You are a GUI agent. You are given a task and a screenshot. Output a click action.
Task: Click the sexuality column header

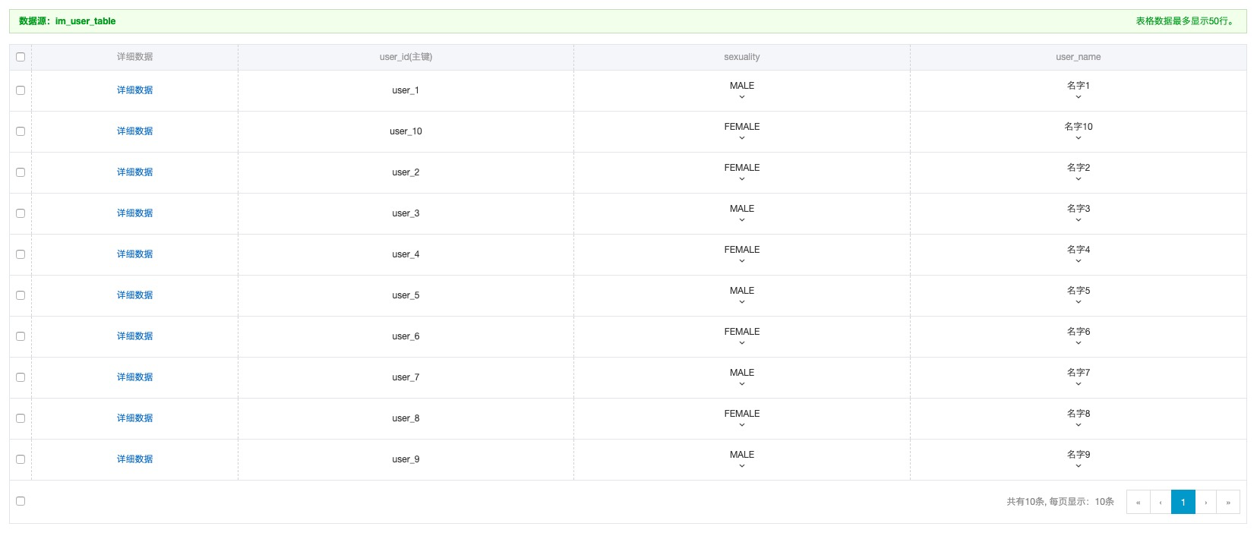(742, 57)
